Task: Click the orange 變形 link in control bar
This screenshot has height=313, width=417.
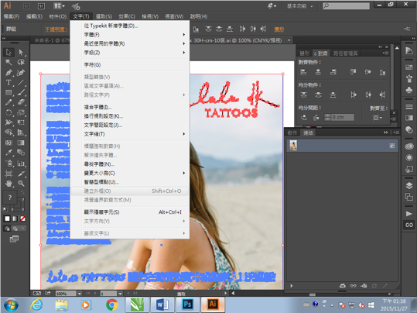Action: [x=279, y=29]
